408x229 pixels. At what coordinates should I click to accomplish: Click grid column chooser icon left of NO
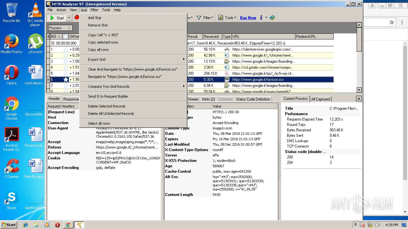tap(48, 37)
